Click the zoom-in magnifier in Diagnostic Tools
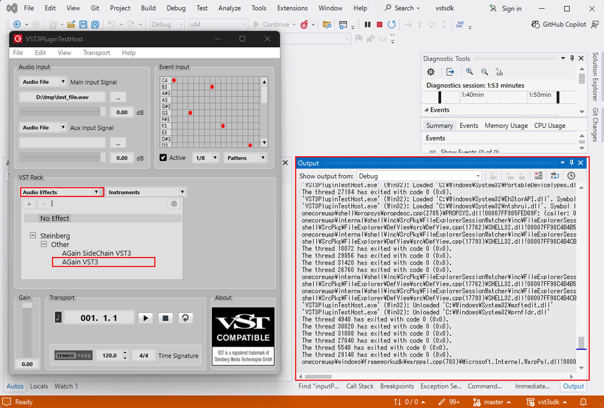Viewport: 604px width, 408px height. pyautogui.click(x=469, y=72)
